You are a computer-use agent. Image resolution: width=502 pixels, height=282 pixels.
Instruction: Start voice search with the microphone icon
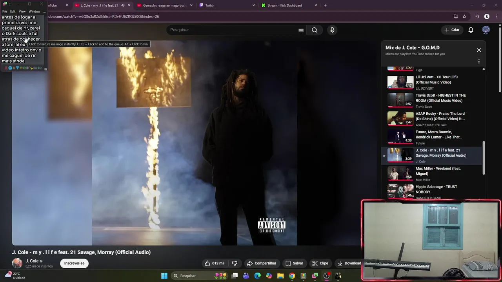[x=332, y=30]
